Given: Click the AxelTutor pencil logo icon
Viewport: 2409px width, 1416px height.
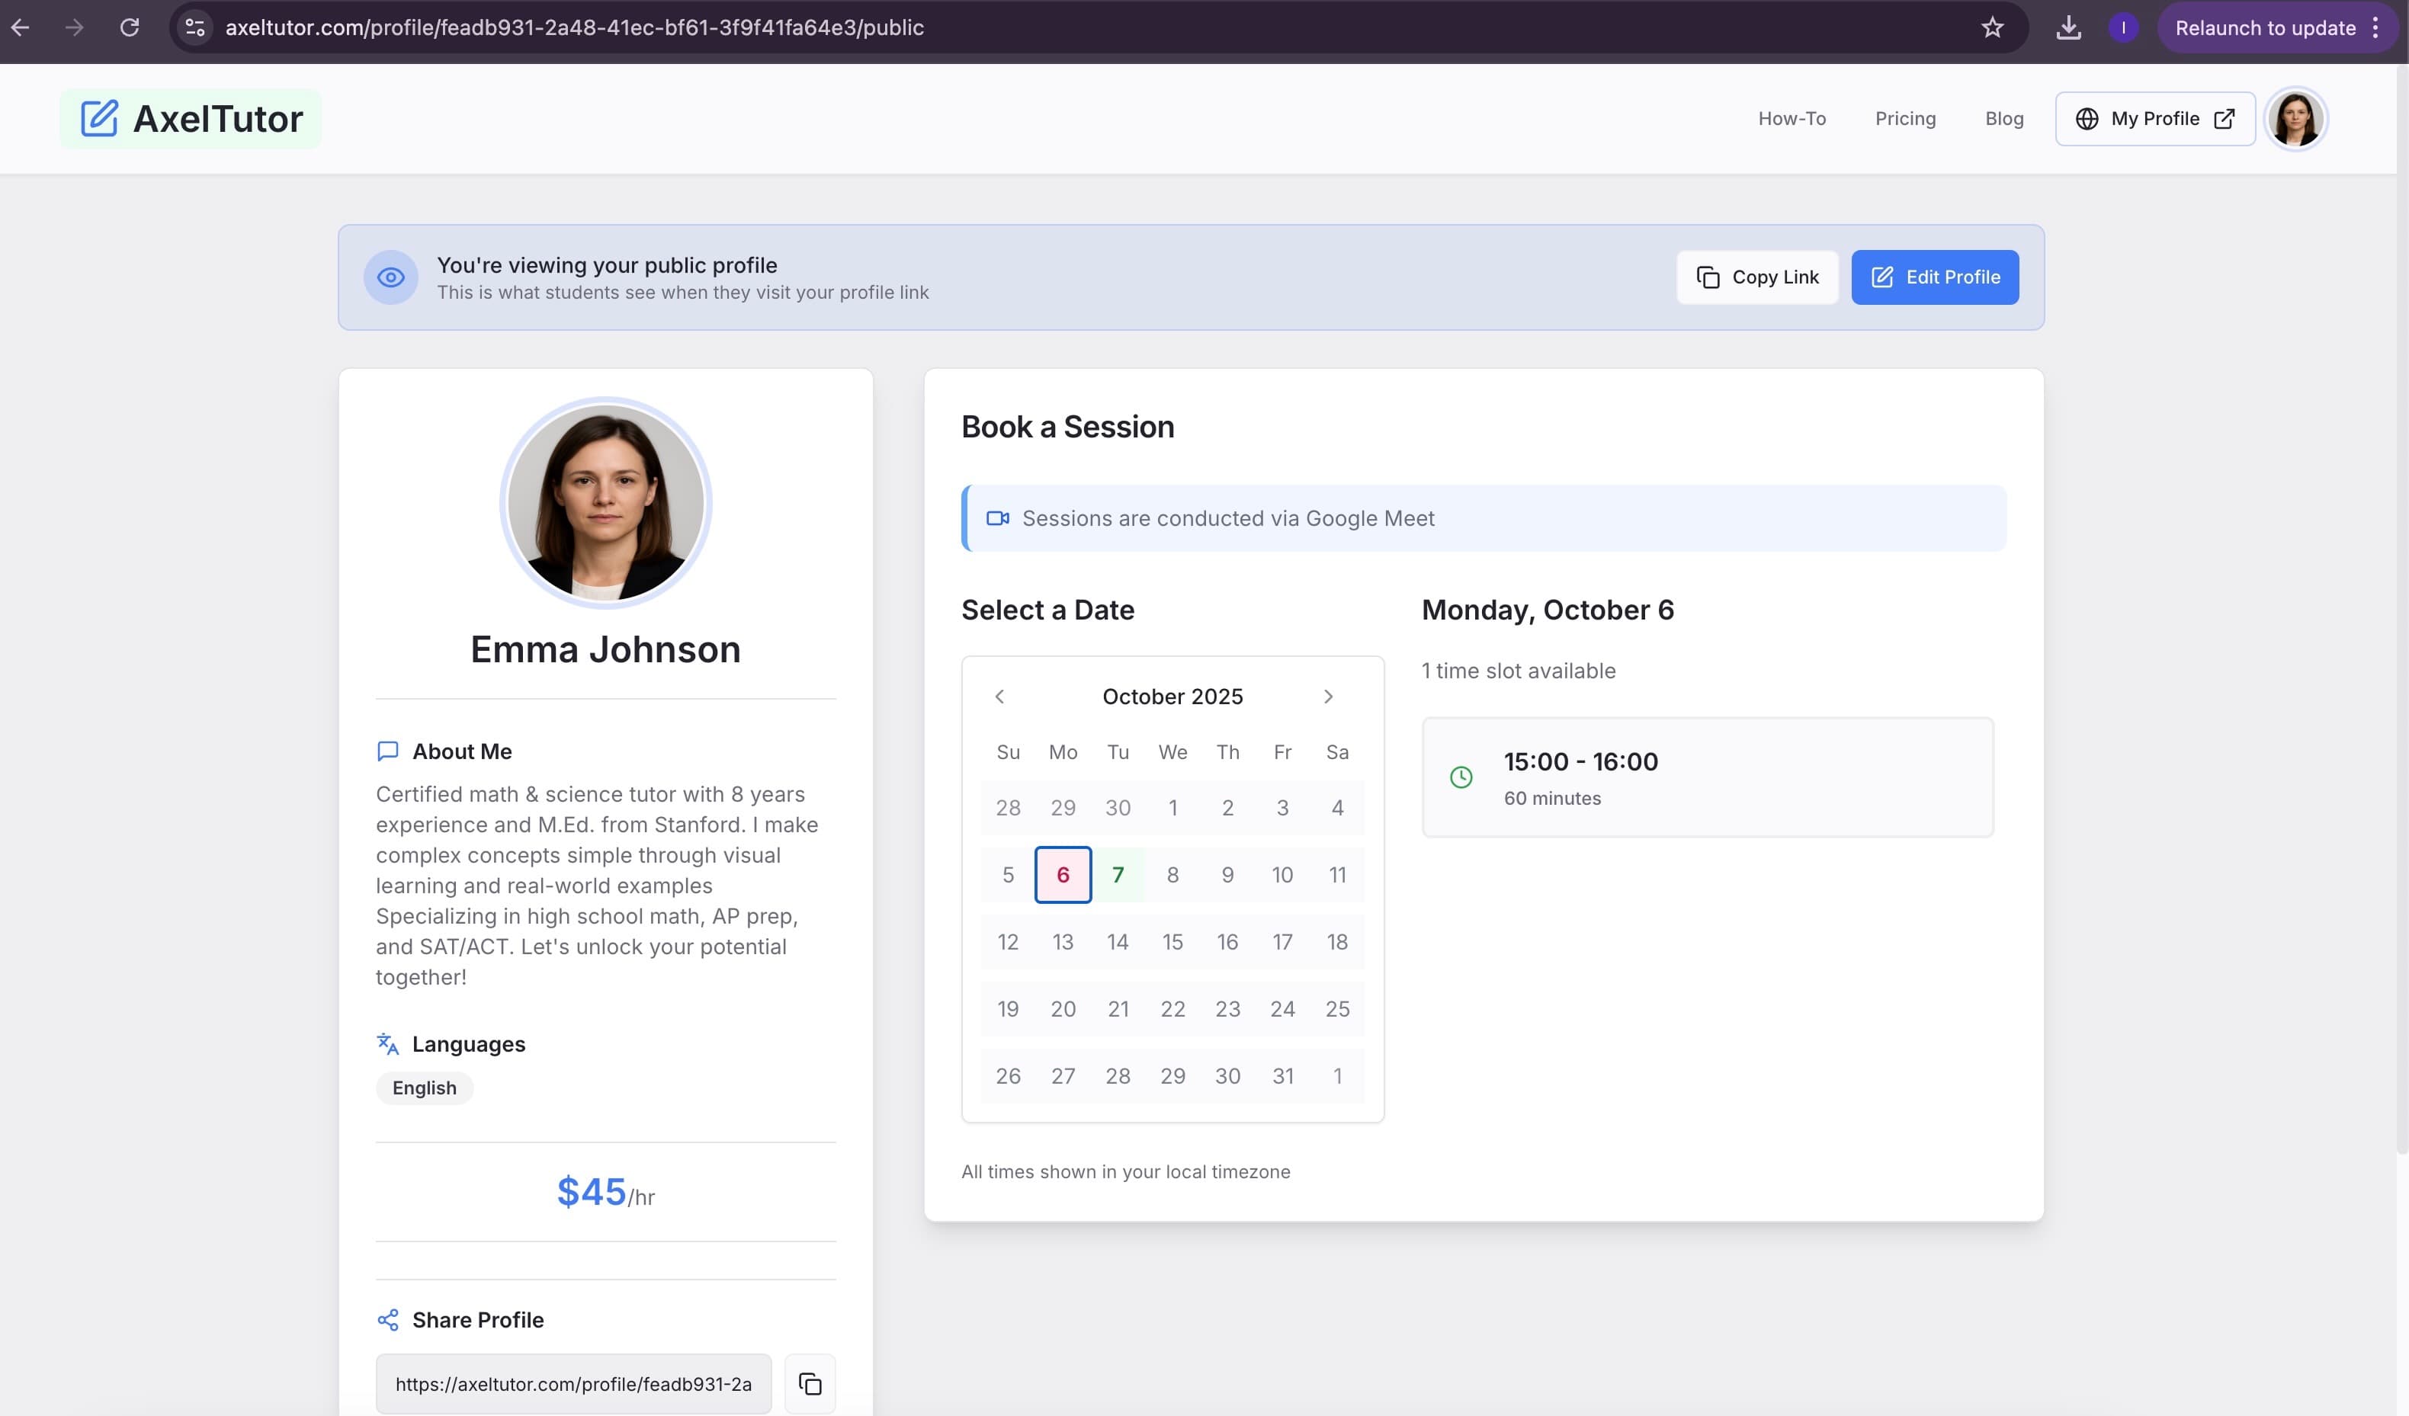Looking at the screenshot, I should pyautogui.click(x=99, y=117).
